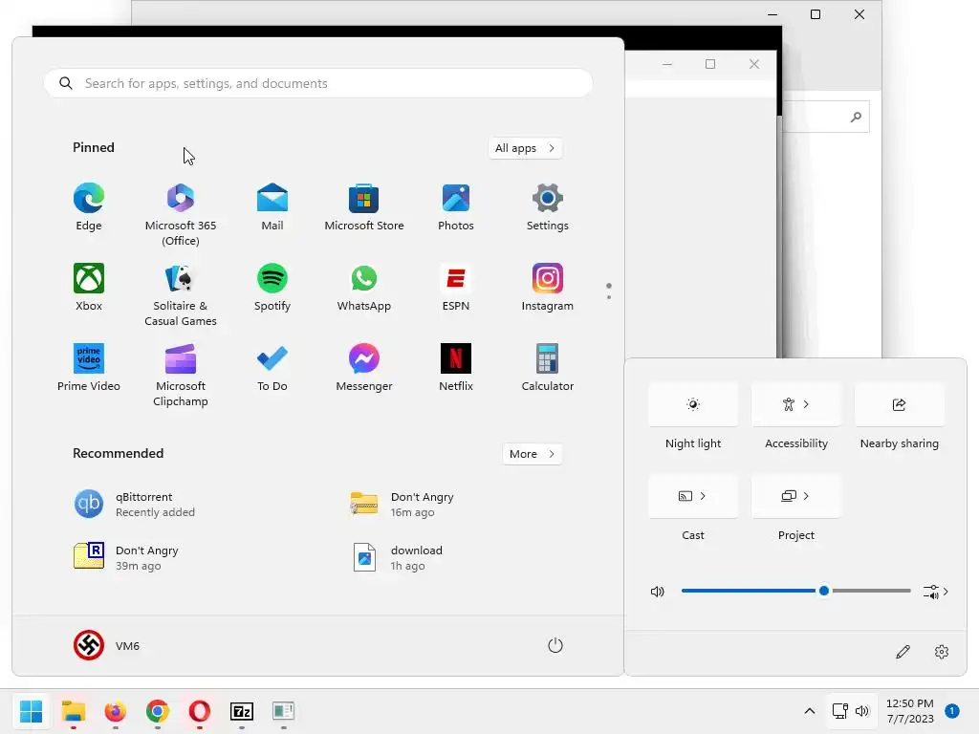The height and width of the screenshot is (734, 979).
Task: Click network and volume tray icons
Action: pos(850,711)
